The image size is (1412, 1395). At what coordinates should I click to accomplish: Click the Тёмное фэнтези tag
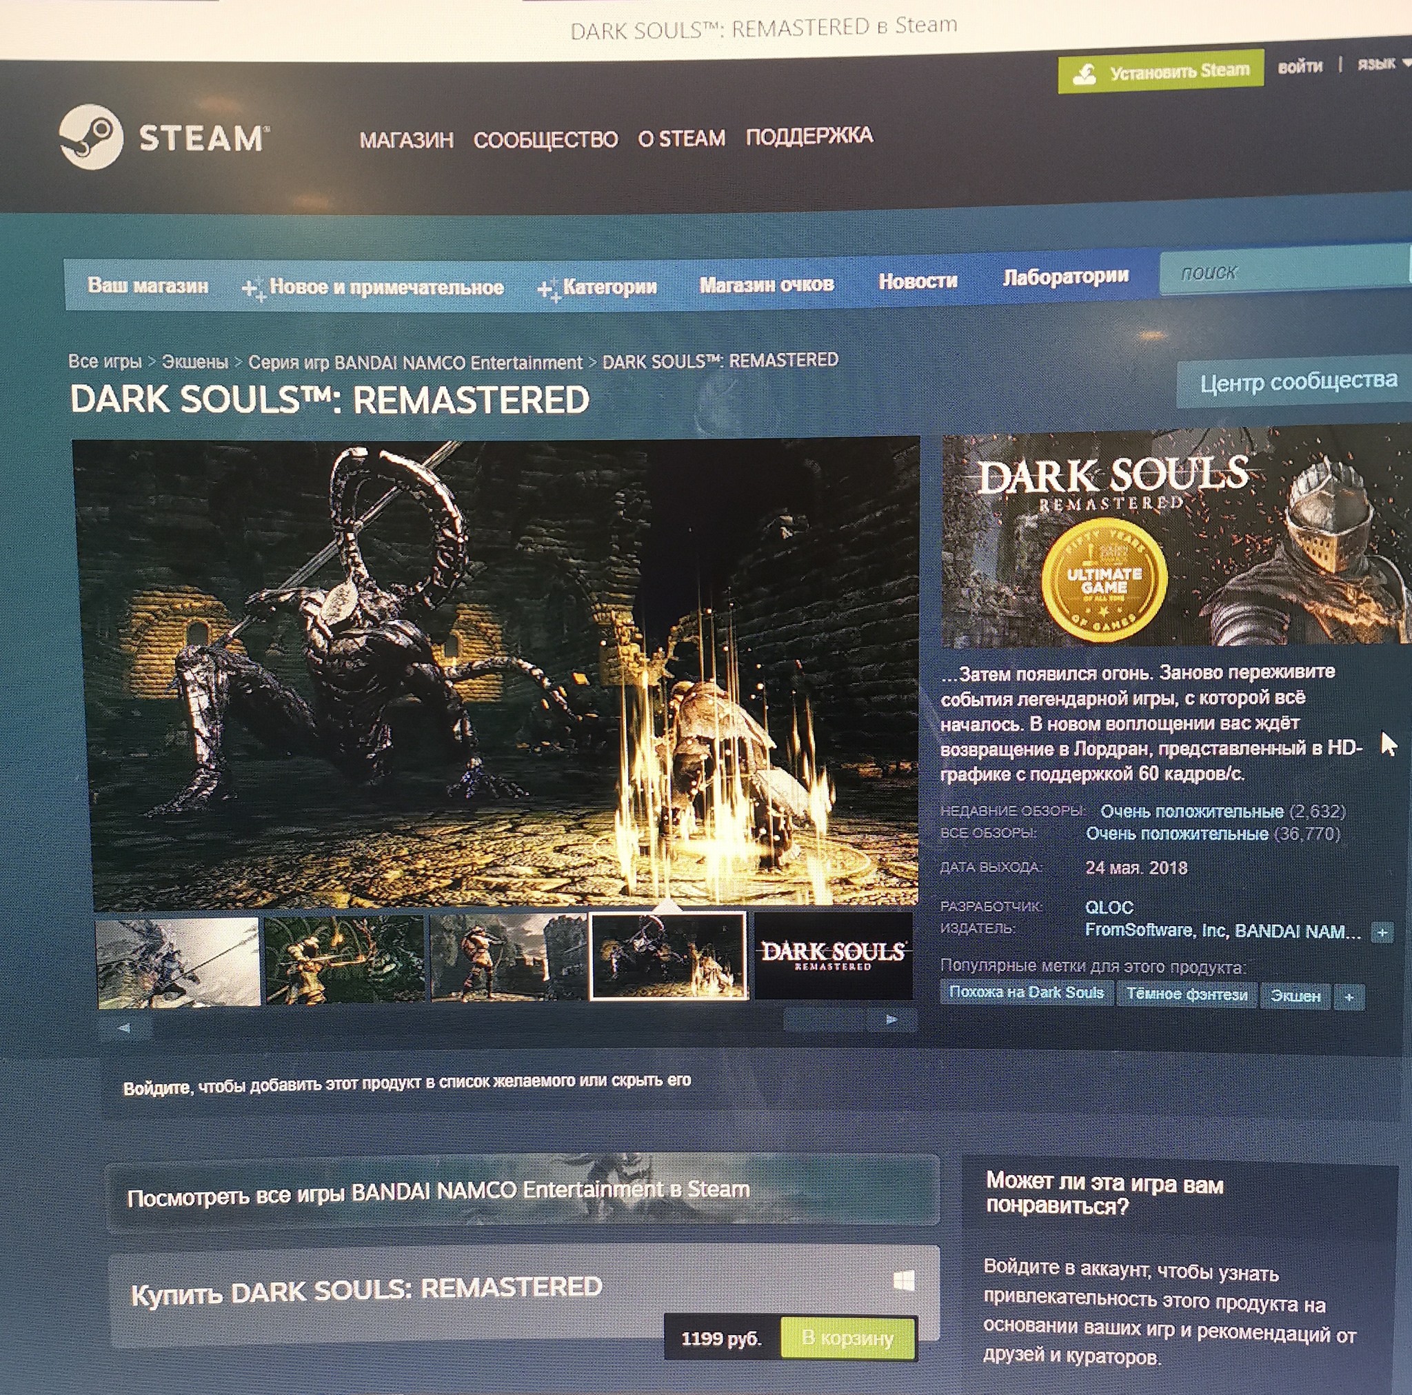(1187, 994)
